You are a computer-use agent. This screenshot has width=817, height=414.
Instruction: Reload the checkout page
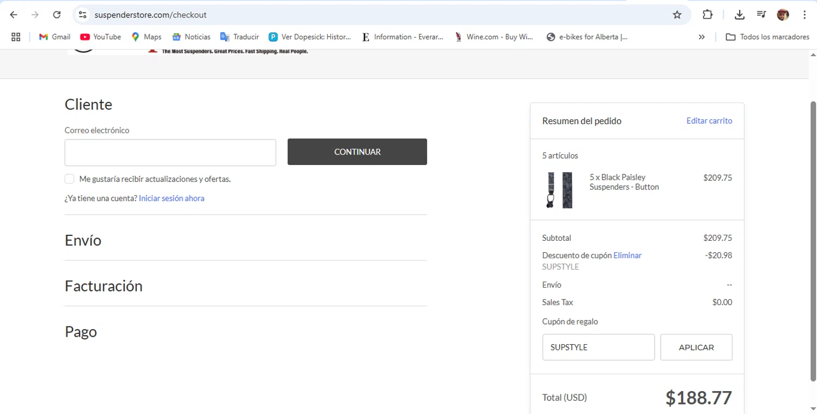(57, 15)
